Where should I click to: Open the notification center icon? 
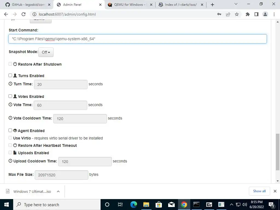point(272,205)
